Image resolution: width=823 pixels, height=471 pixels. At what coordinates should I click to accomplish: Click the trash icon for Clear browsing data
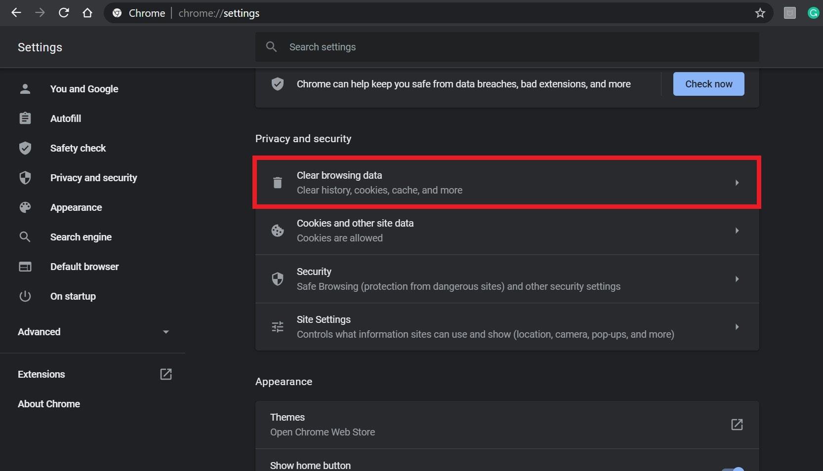(278, 183)
